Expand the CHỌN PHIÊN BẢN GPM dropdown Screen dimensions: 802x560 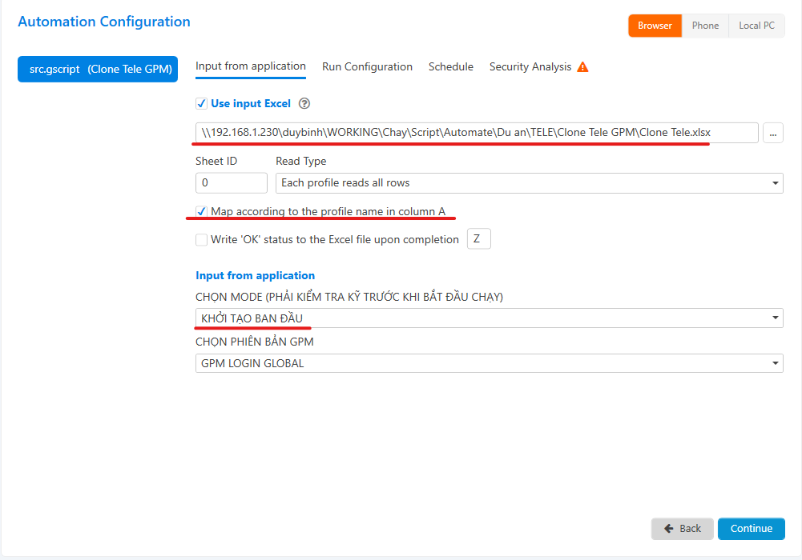489,363
